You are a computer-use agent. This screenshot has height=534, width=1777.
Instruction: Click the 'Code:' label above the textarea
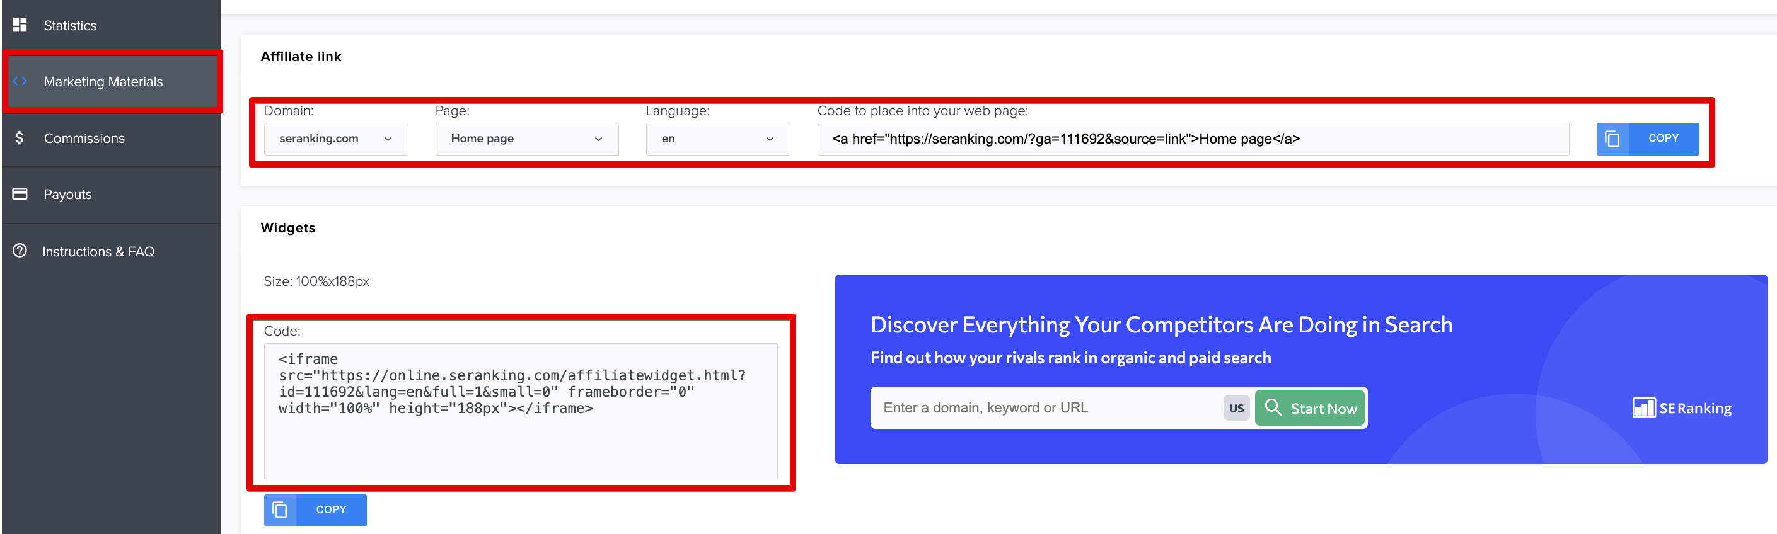(282, 331)
